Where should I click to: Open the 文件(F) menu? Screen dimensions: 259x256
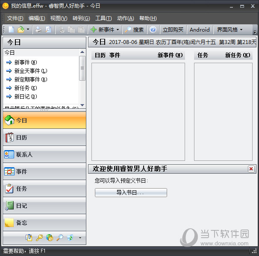point(15,18)
